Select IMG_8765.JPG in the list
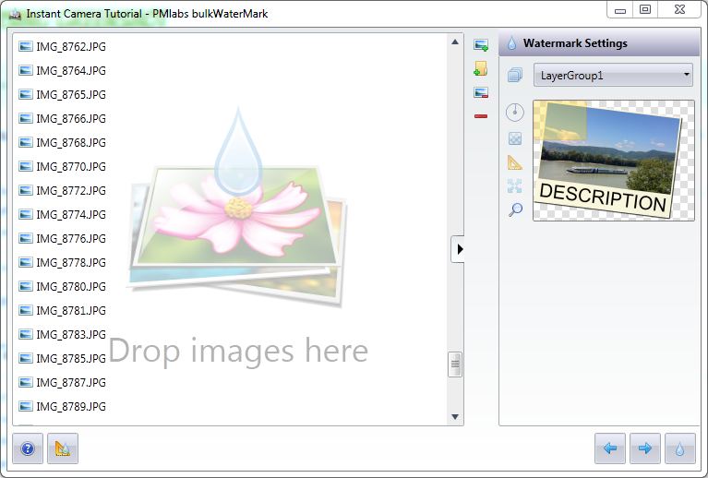 [x=63, y=94]
